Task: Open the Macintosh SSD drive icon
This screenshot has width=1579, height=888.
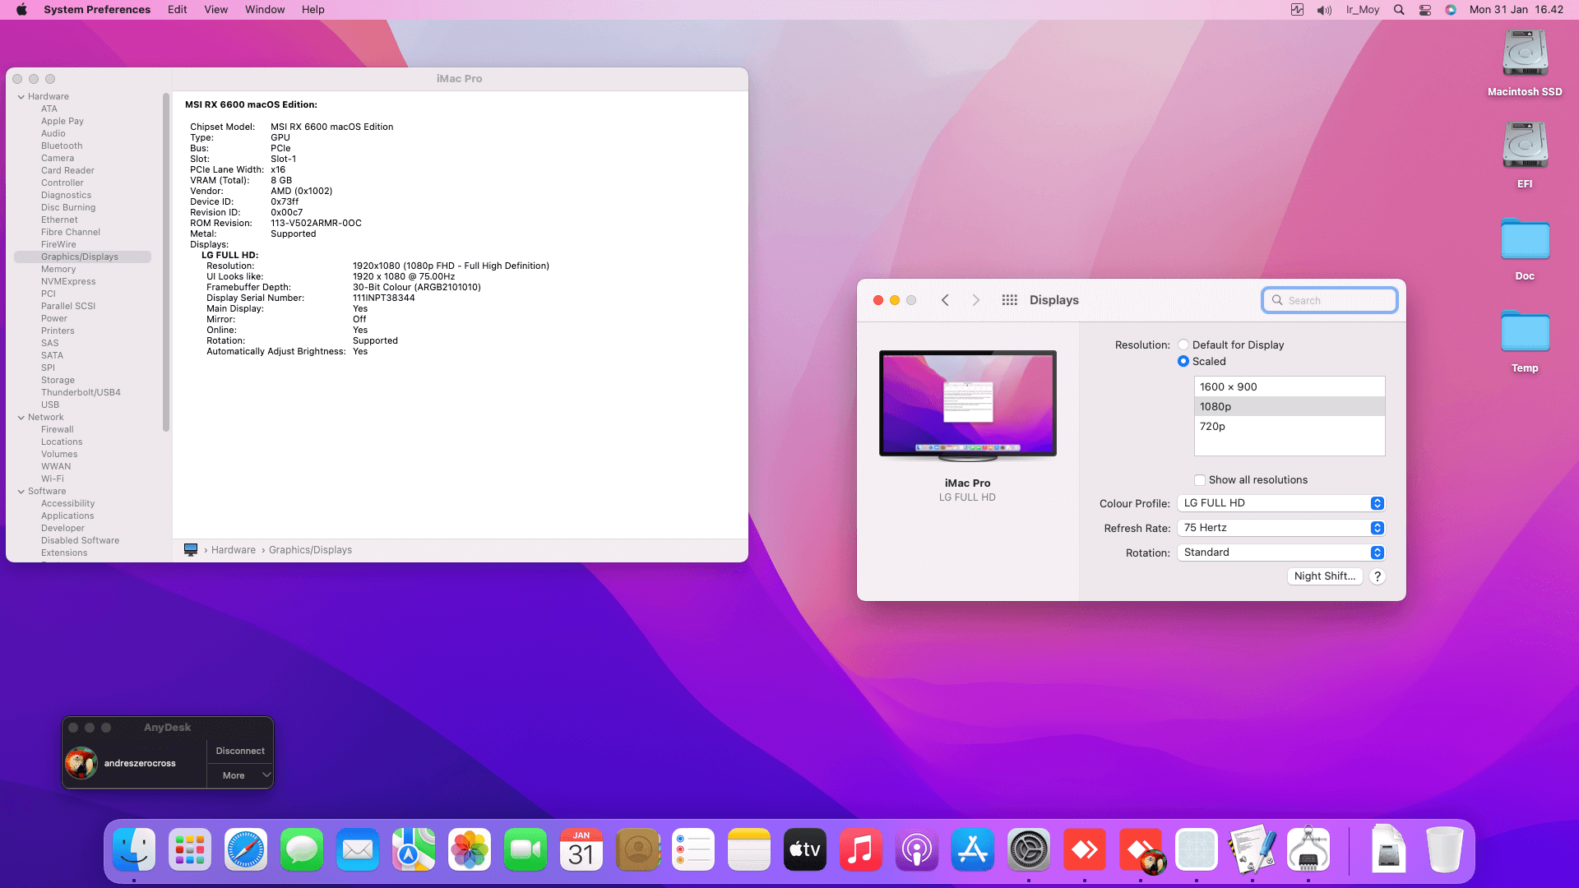Action: tap(1525, 54)
